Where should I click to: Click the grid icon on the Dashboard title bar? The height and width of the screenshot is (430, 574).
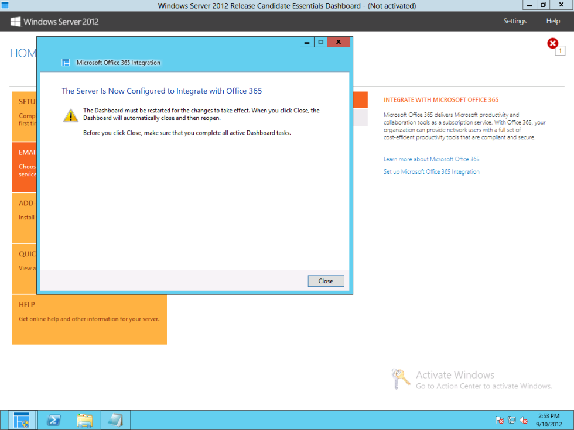tap(6, 5)
